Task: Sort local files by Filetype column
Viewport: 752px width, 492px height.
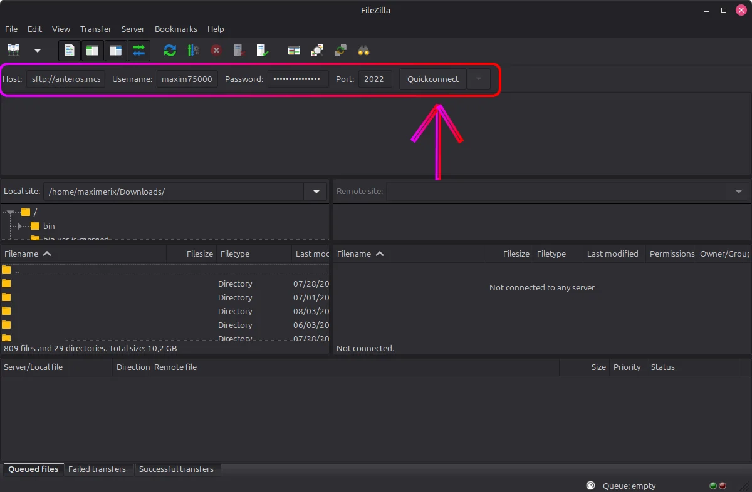Action: [x=254, y=254]
